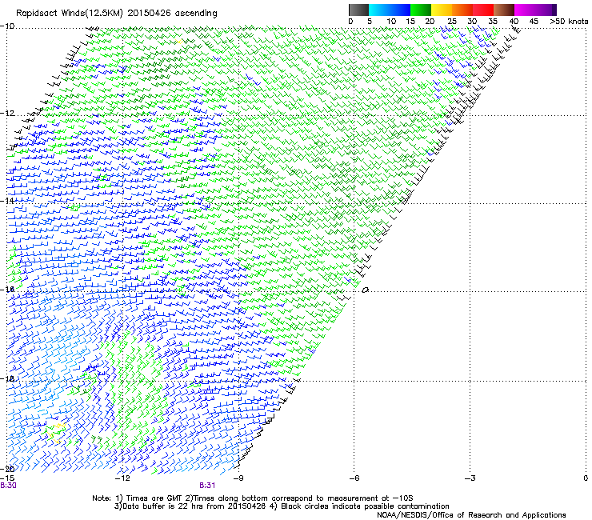The image size is (592, 520).
Task: Click the yellow 20–25 knots legend segment
Action: [x=442, y=10]
